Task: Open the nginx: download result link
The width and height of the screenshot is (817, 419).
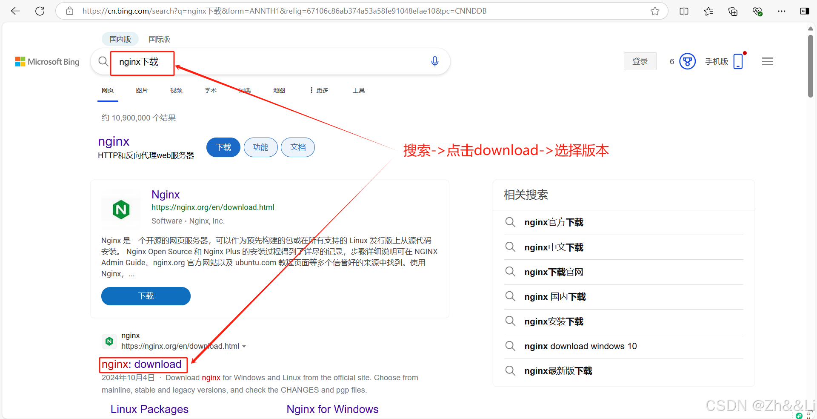Action: pos(142,364)
